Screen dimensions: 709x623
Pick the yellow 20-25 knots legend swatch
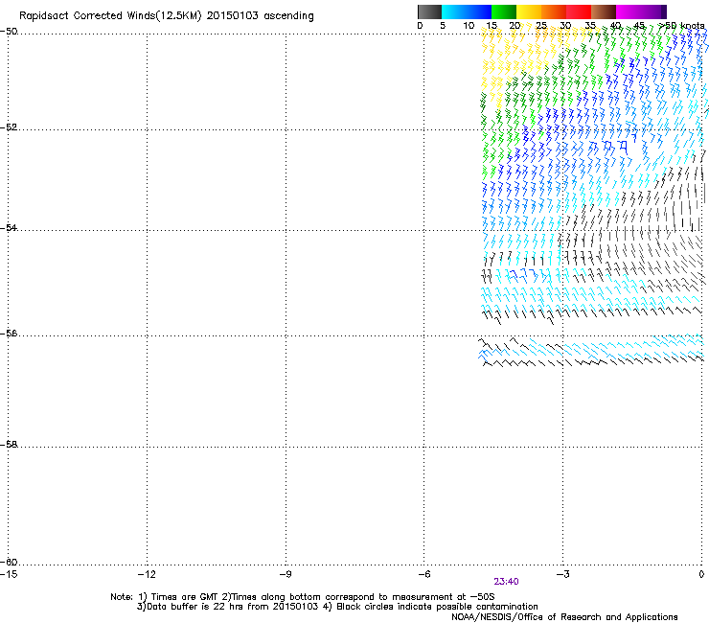[529, 12]
